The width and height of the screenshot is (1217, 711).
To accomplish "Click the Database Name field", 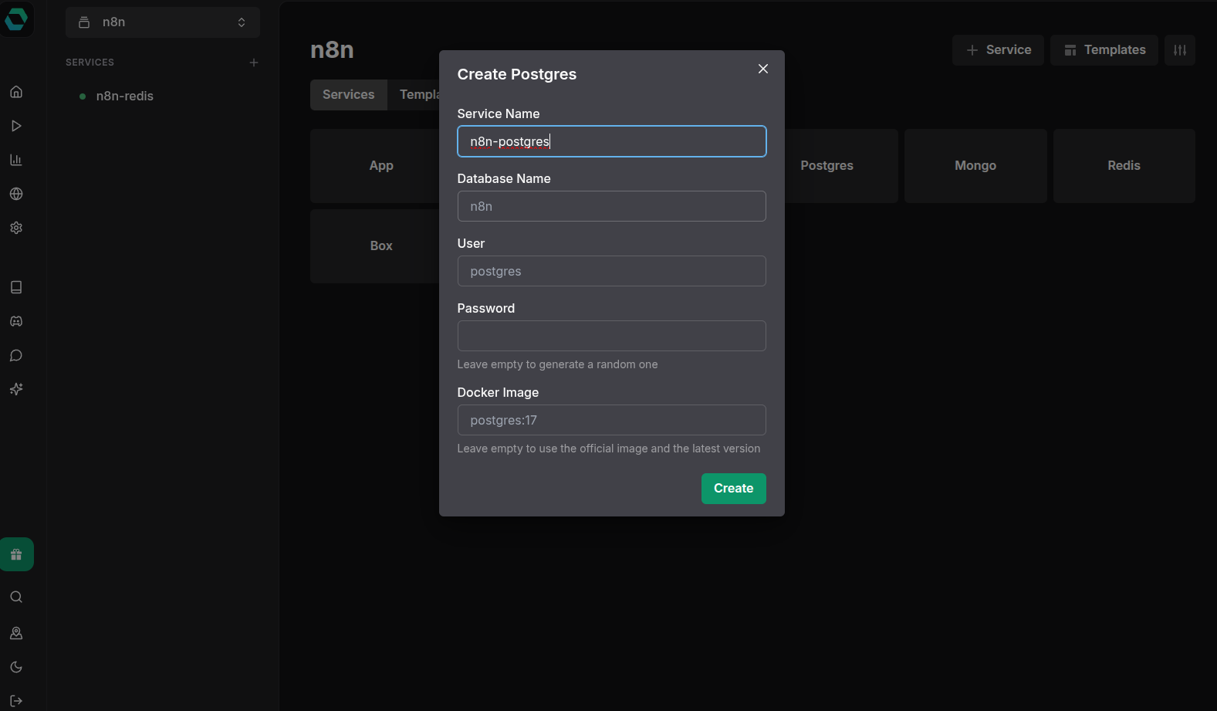I will 612,206.
